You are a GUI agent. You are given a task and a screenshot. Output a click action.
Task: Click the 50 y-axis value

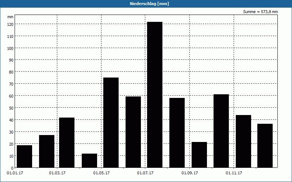coord(11,108)
